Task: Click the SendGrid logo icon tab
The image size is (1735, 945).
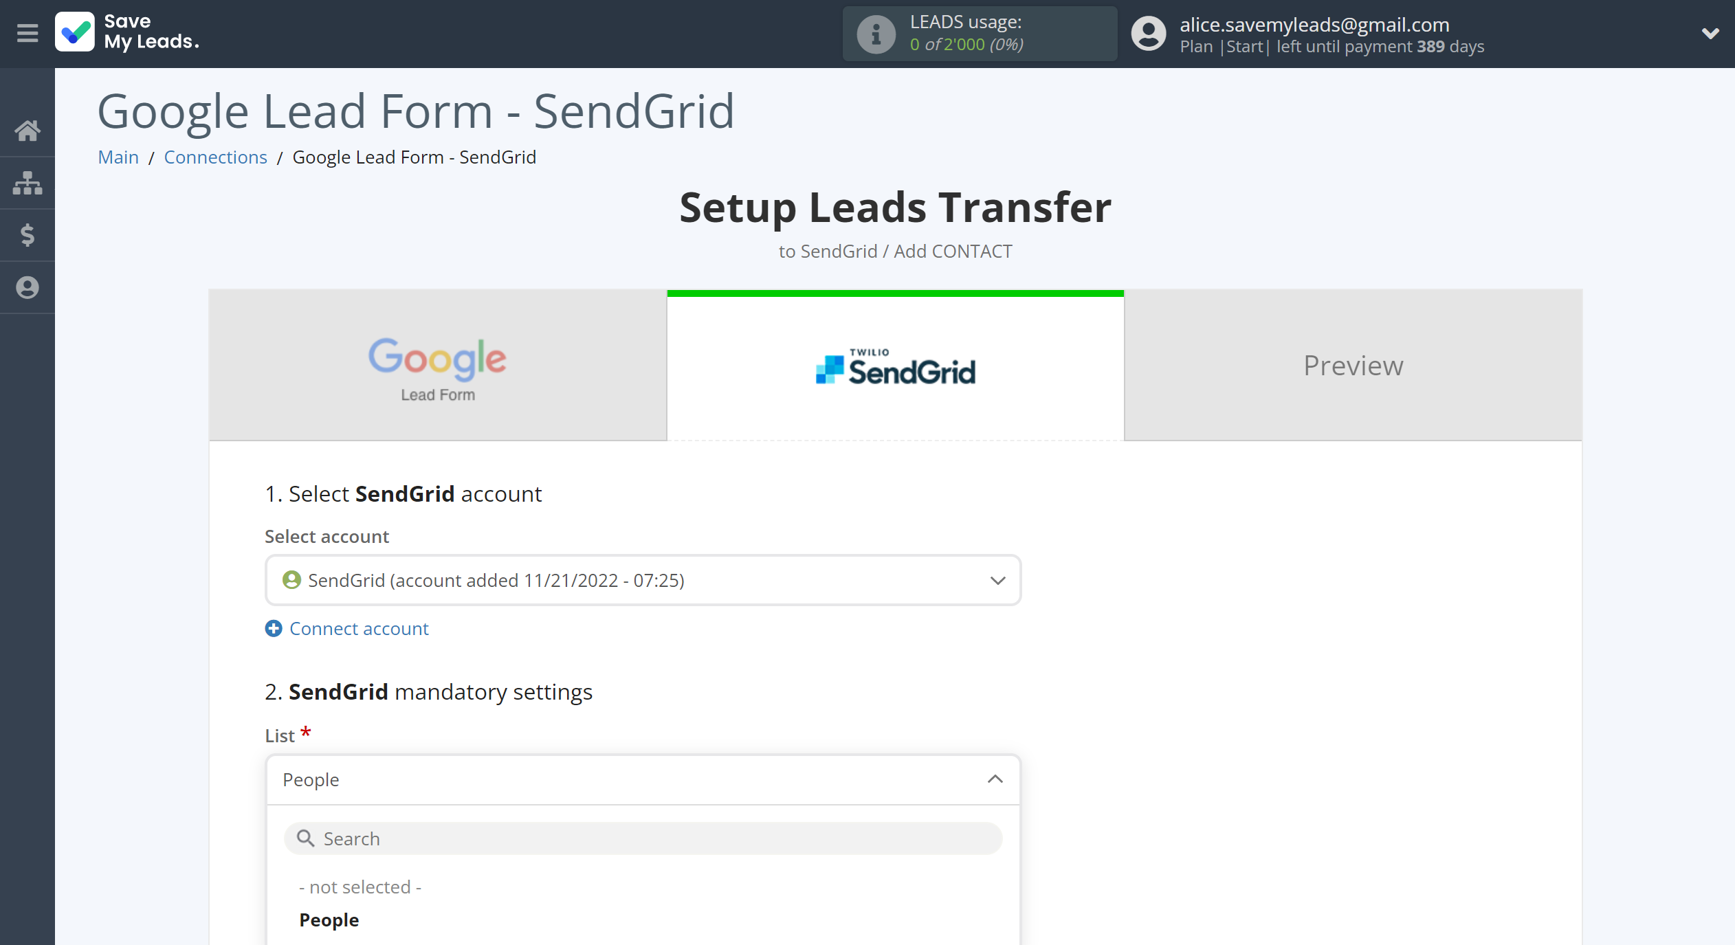Action: coord(895,366)
